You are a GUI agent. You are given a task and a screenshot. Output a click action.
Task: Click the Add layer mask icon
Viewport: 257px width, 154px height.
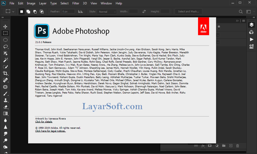[x=210, y=146]
